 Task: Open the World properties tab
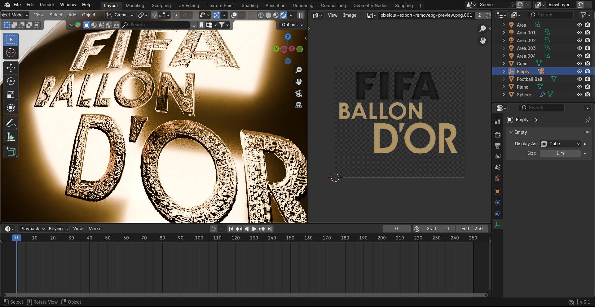click(498, 178)
